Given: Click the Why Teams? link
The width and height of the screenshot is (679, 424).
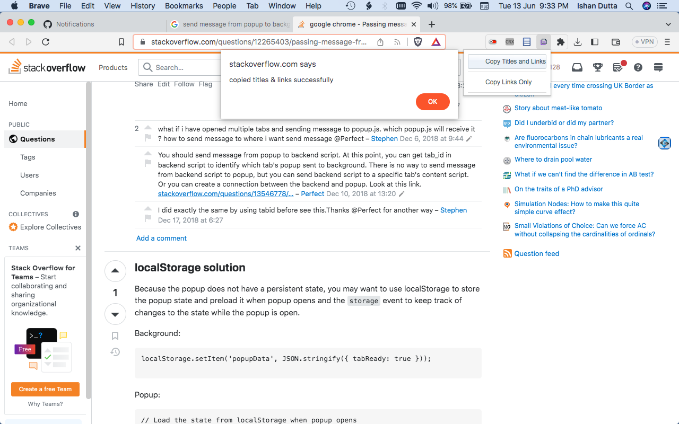Looking at the screenshot, I should coord(45,404).
